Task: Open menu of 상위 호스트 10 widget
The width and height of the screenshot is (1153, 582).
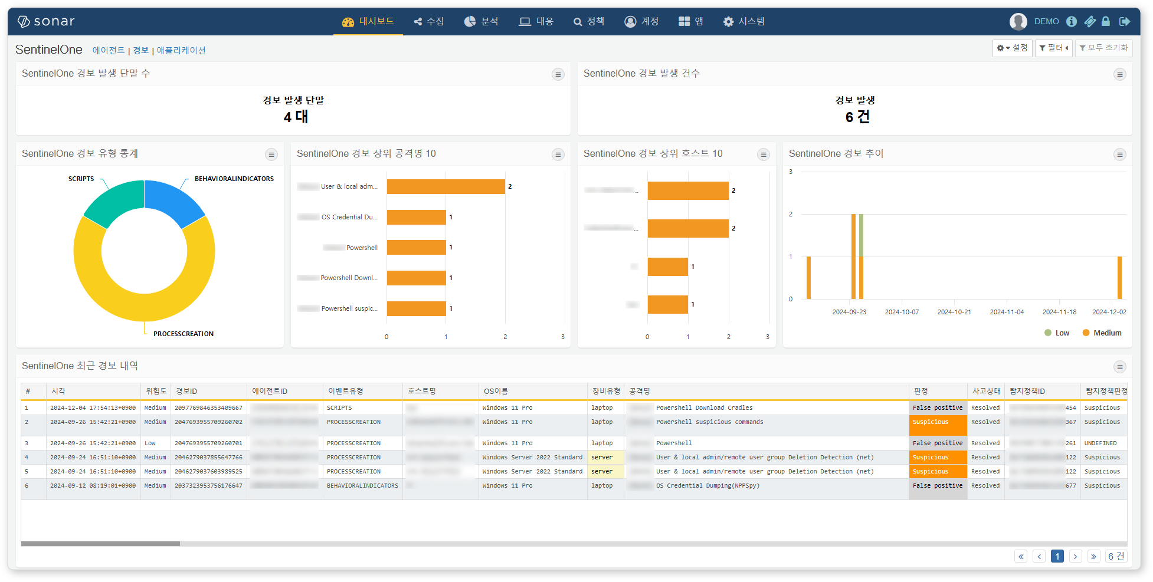Action: click(x=763, y=154)
